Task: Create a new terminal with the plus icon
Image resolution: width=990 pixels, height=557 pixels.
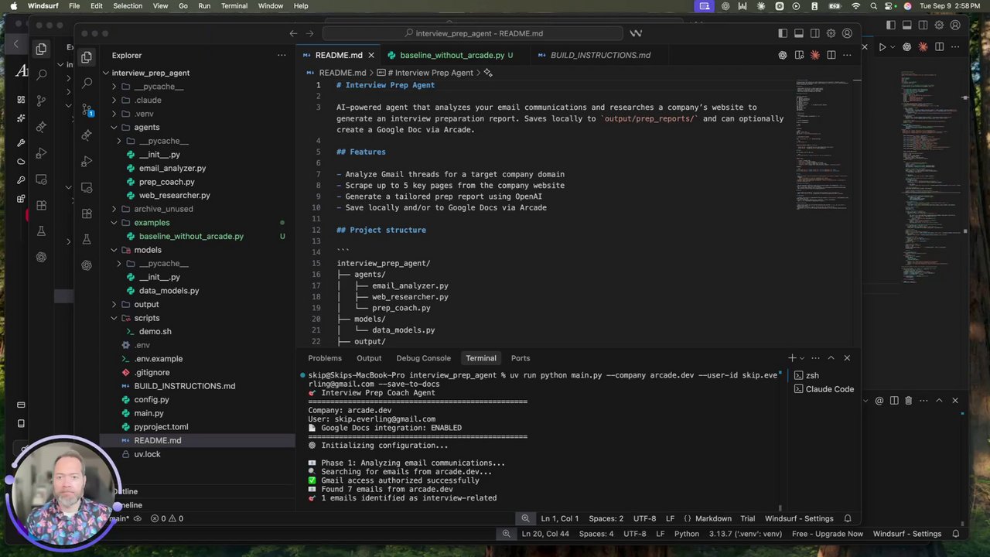Action: 791,358
